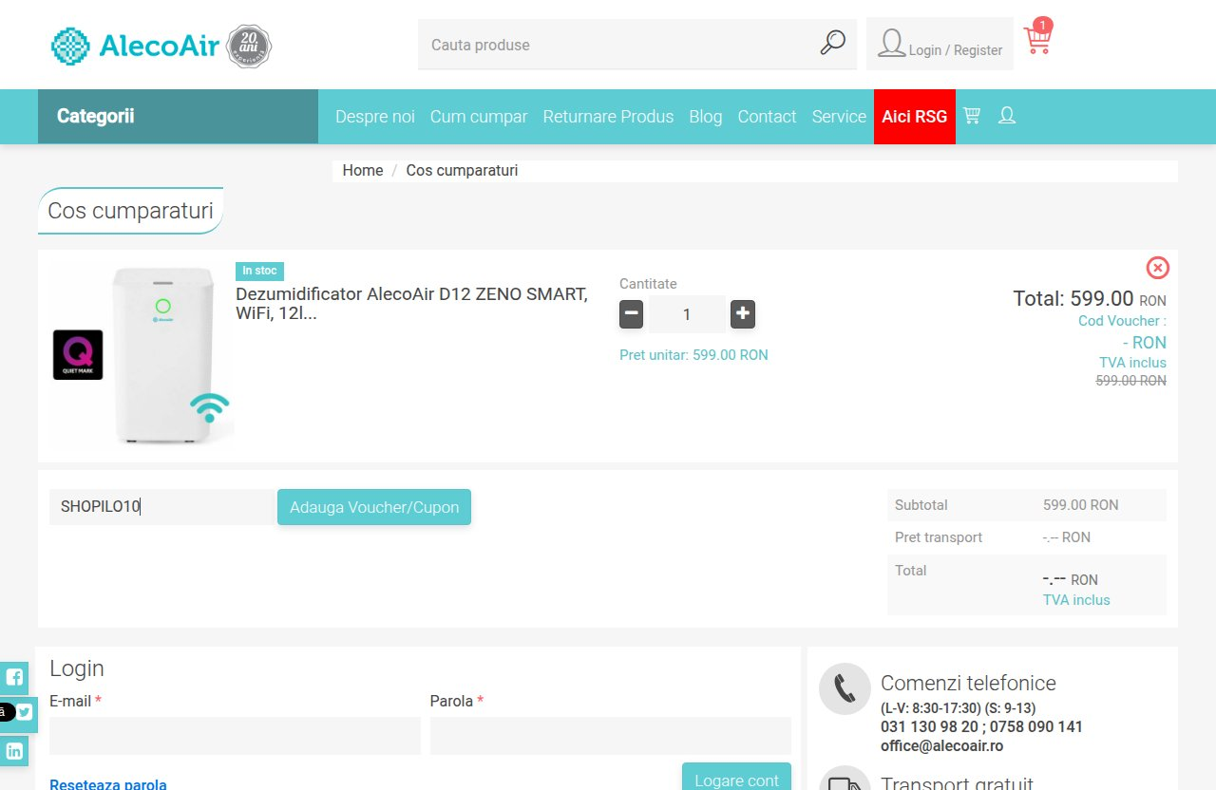Image resolution: width=1216 pixels, height=790 pixels.
Task: Click Login / Register link
Action: pos(956,50)
